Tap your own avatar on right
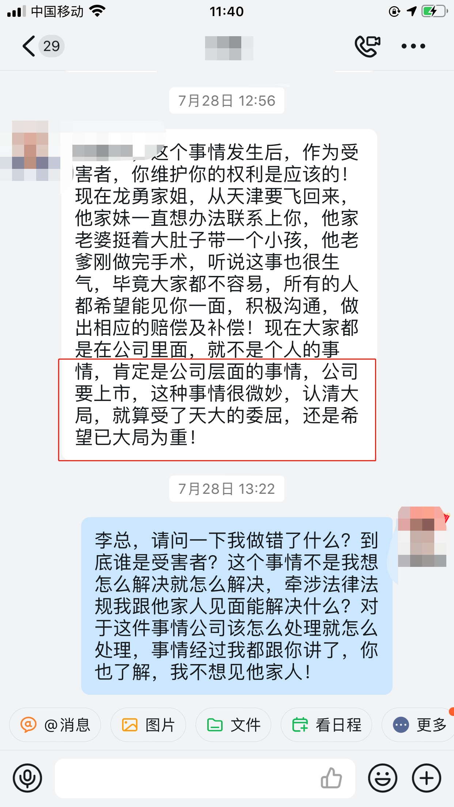Screen dimensions: 454x807 click(x=422, y=537)
